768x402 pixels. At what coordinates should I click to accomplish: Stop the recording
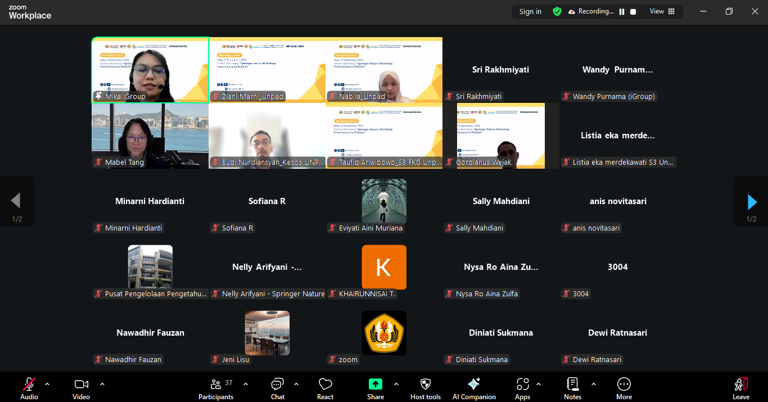tap(633, 11)
